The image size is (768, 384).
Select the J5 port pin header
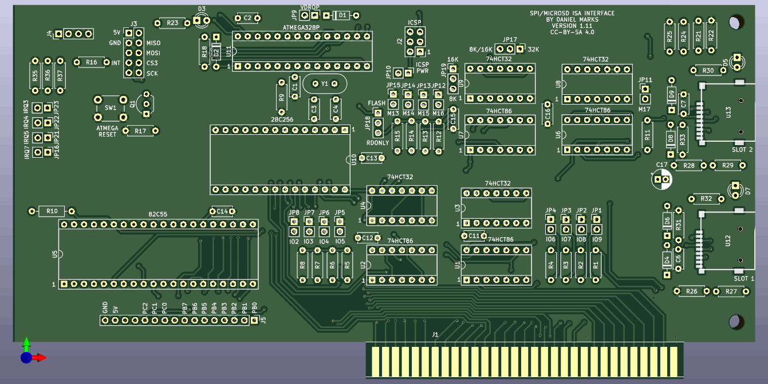tap(179, 321)
